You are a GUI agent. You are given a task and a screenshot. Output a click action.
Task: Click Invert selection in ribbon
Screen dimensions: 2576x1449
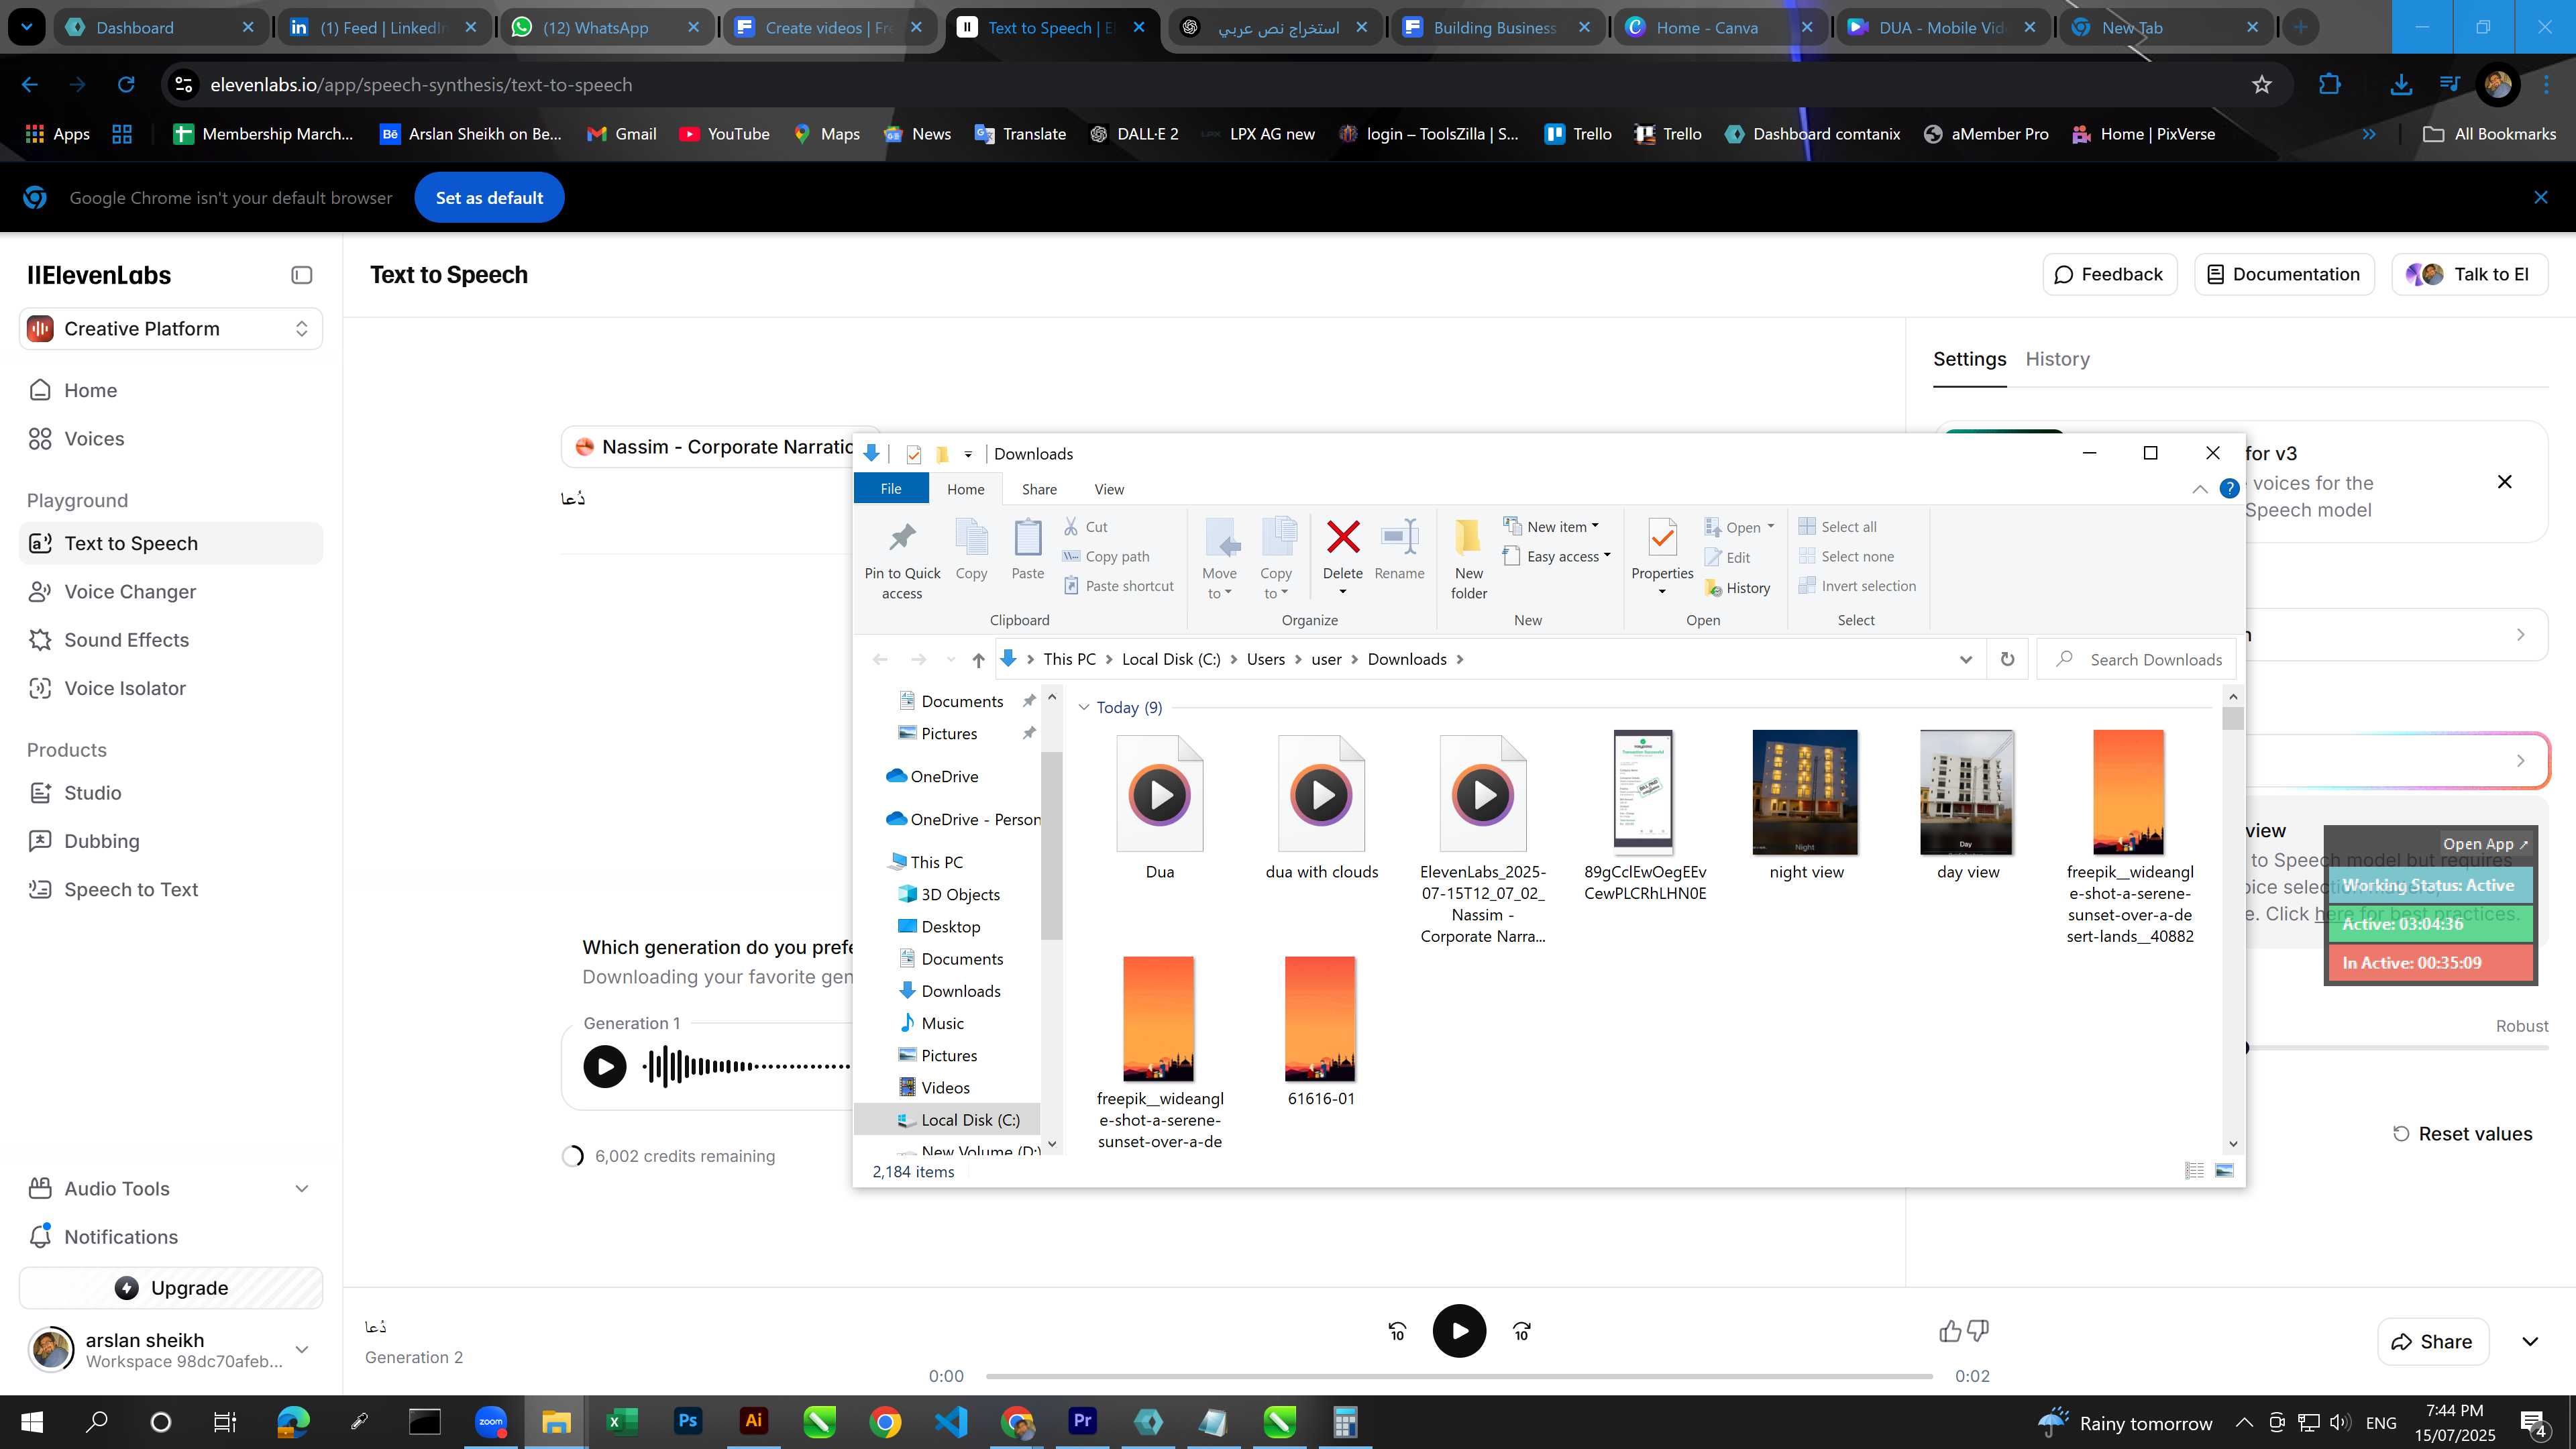(x=1857, y=586)
